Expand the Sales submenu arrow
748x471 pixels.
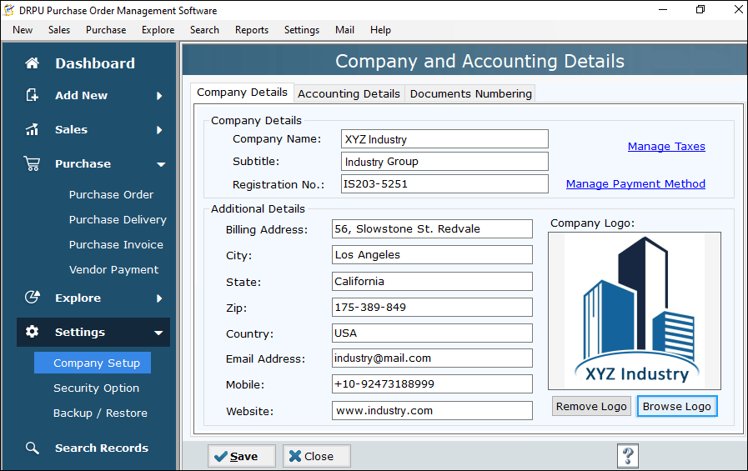(x=159, y=130)
